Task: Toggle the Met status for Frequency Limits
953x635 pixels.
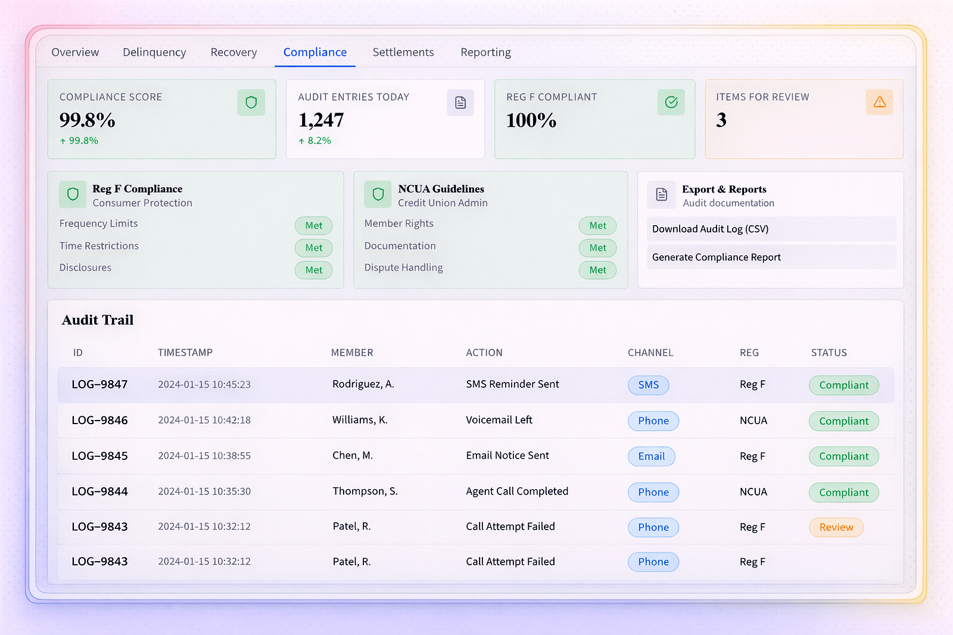Action: point(313,226)
